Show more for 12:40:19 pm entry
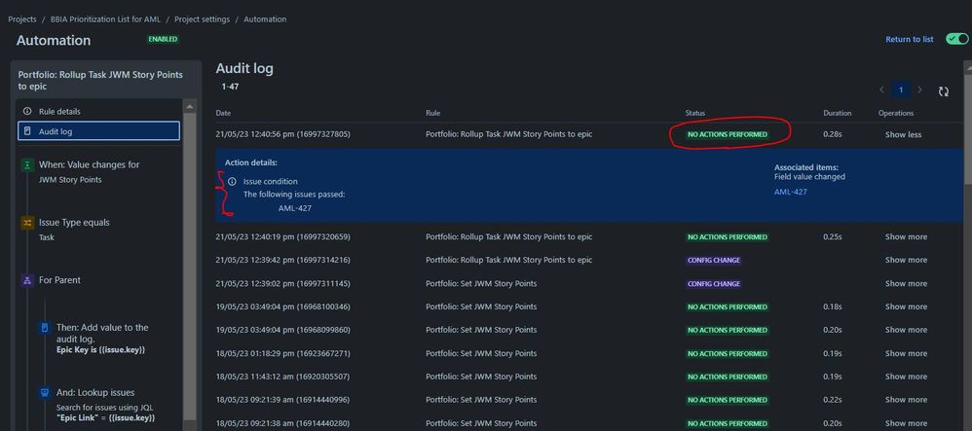 pos(906,237)
